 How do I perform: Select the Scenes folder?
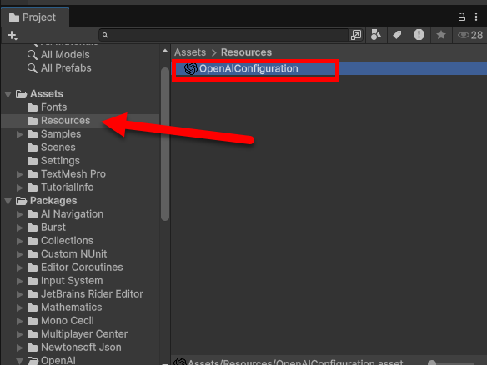[51, 147]
